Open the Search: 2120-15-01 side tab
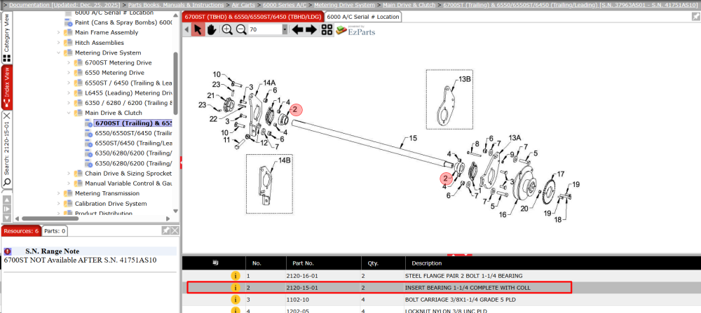The image size is (701, 313). tap(7, 150)
